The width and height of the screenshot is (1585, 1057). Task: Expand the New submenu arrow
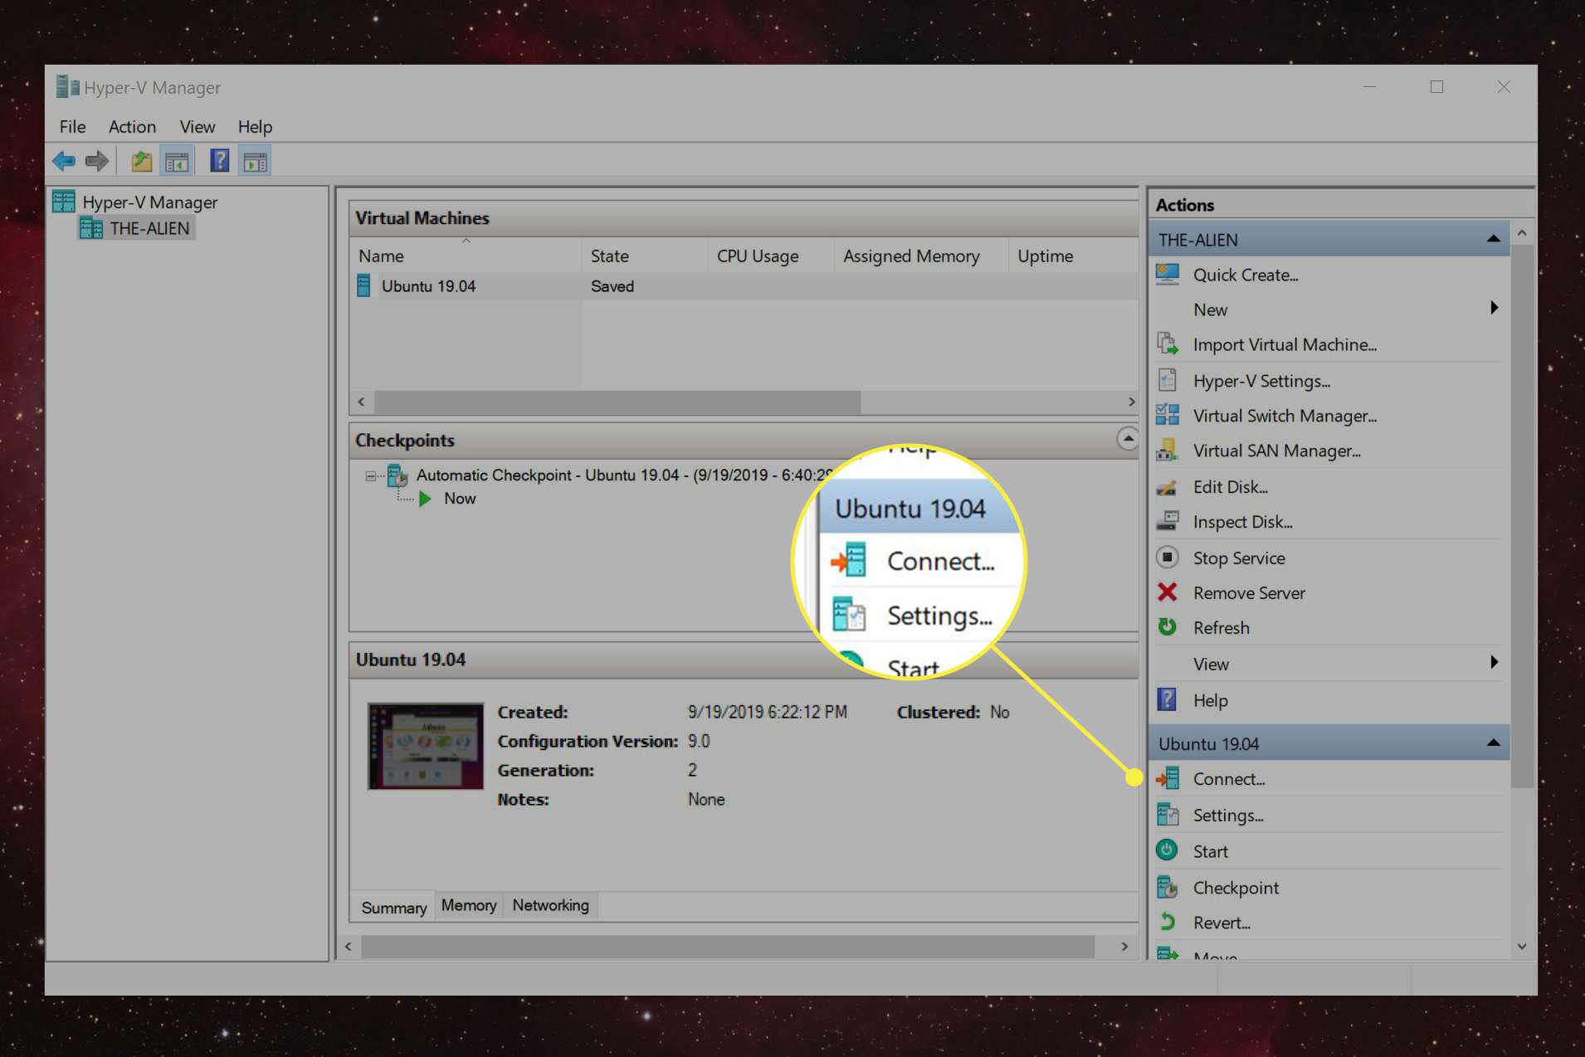point(1494,308)
